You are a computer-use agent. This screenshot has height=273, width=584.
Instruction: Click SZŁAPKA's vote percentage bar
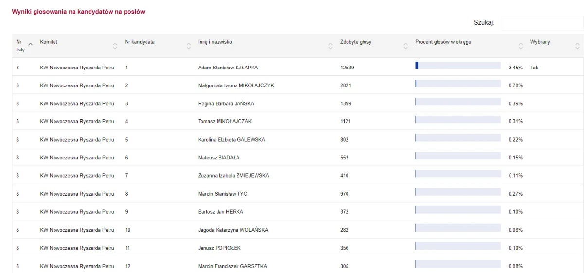[458, 66]
